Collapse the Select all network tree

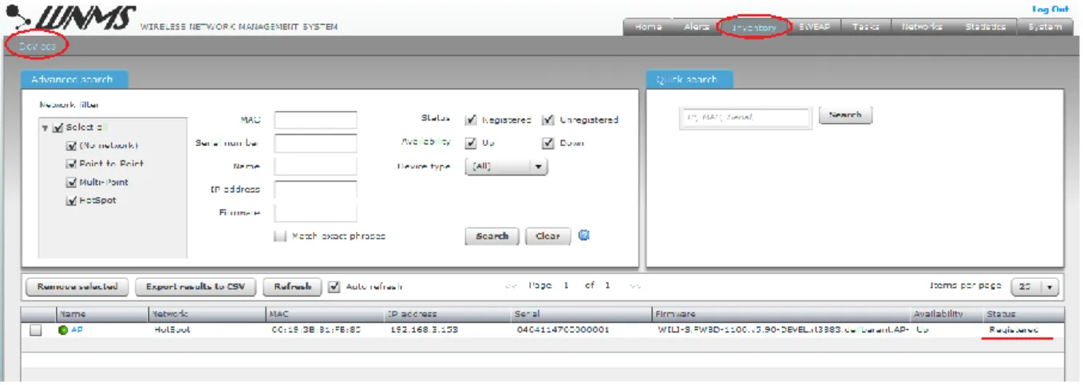(45, 128)
